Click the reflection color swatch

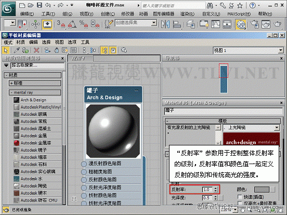point(262,190)
